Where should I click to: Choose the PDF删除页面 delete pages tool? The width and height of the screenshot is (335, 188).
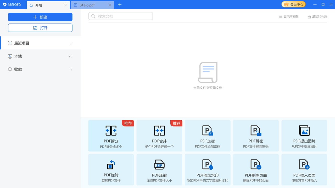click(x=256, y=170)
